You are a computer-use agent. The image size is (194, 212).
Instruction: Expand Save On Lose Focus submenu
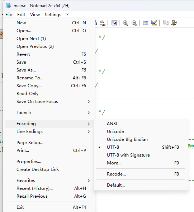49,102
